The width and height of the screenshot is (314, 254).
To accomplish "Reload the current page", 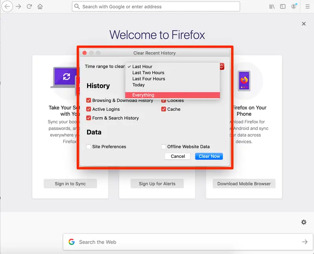I will 29,7.
